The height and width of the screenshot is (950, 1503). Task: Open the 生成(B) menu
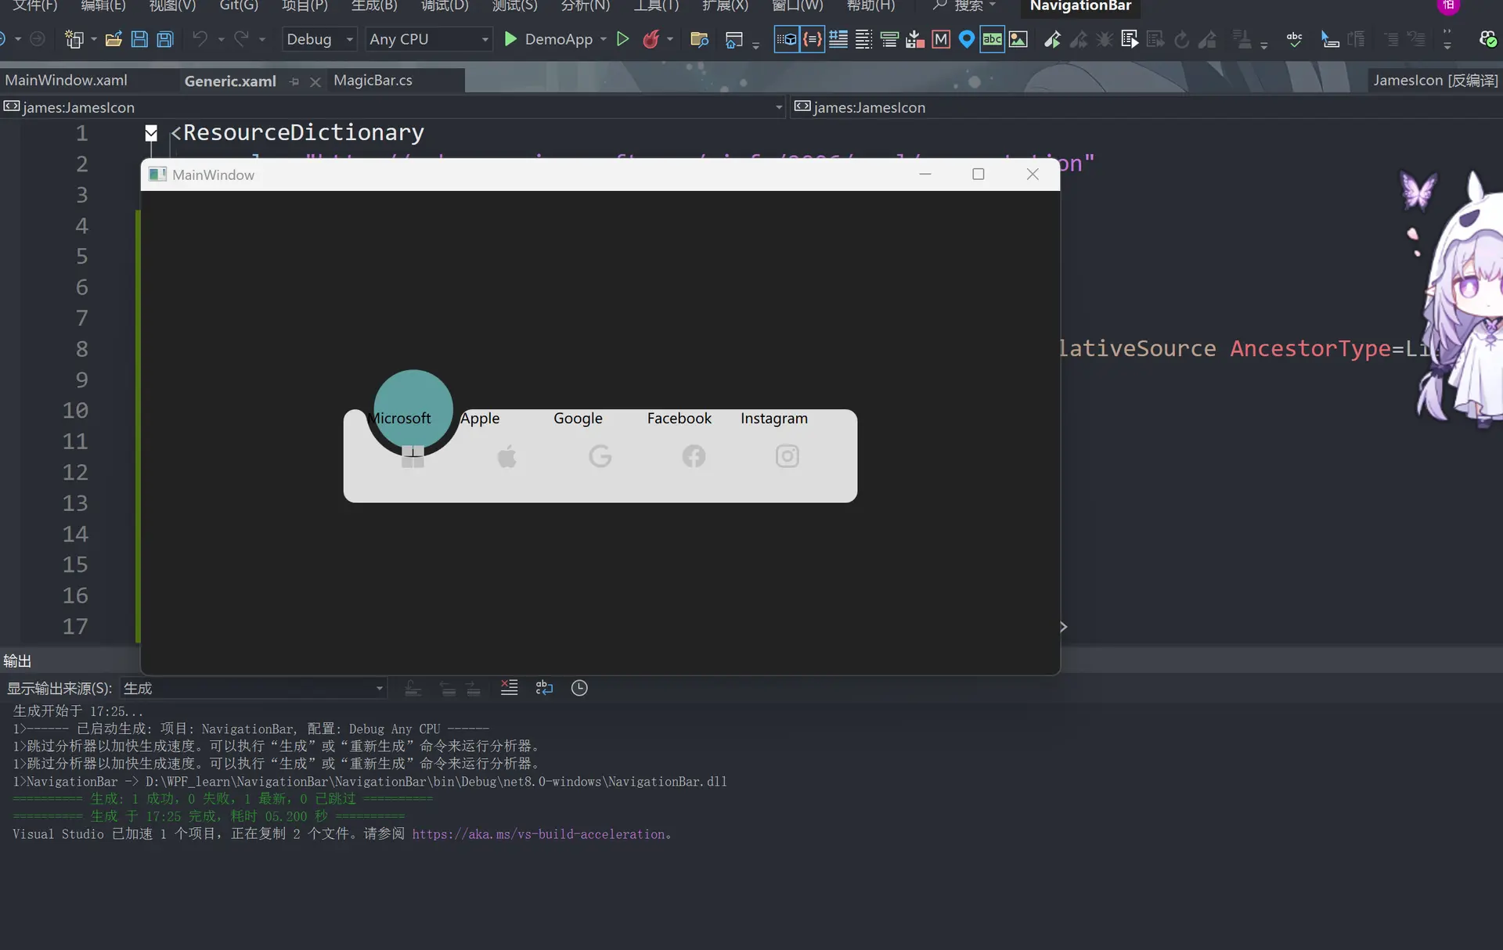[374, 5]
